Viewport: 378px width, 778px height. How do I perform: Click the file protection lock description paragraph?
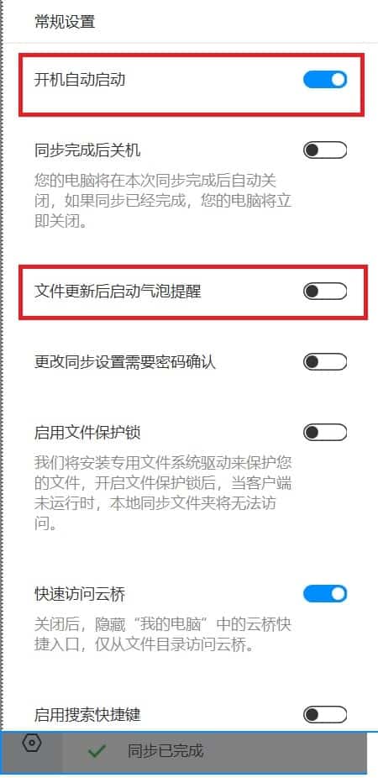163,494
